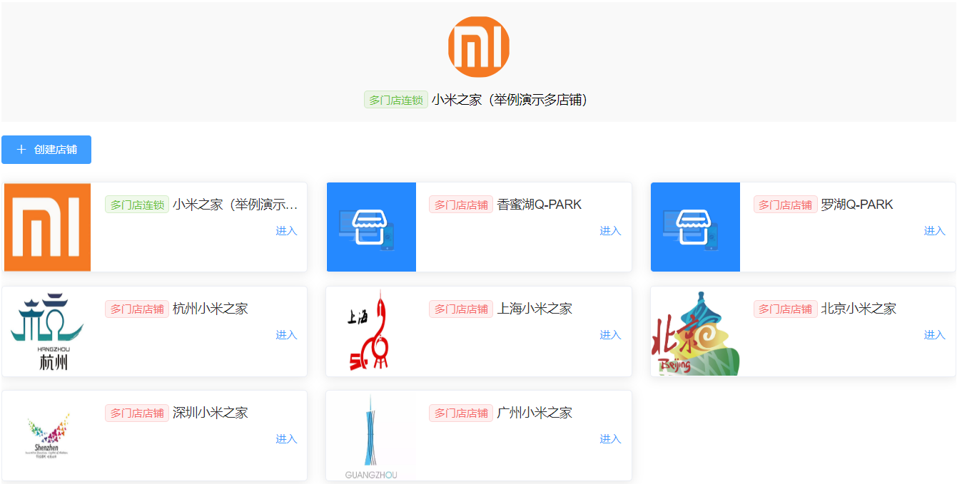Image resolution: width=957 pixels, height=484 pixels.
Task: Open 北京小米之家 via 进入 link
Action: [x=935, y=335]
